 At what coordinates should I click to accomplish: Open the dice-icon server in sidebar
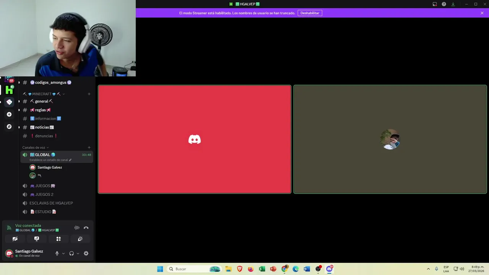[x=9, y=102]
